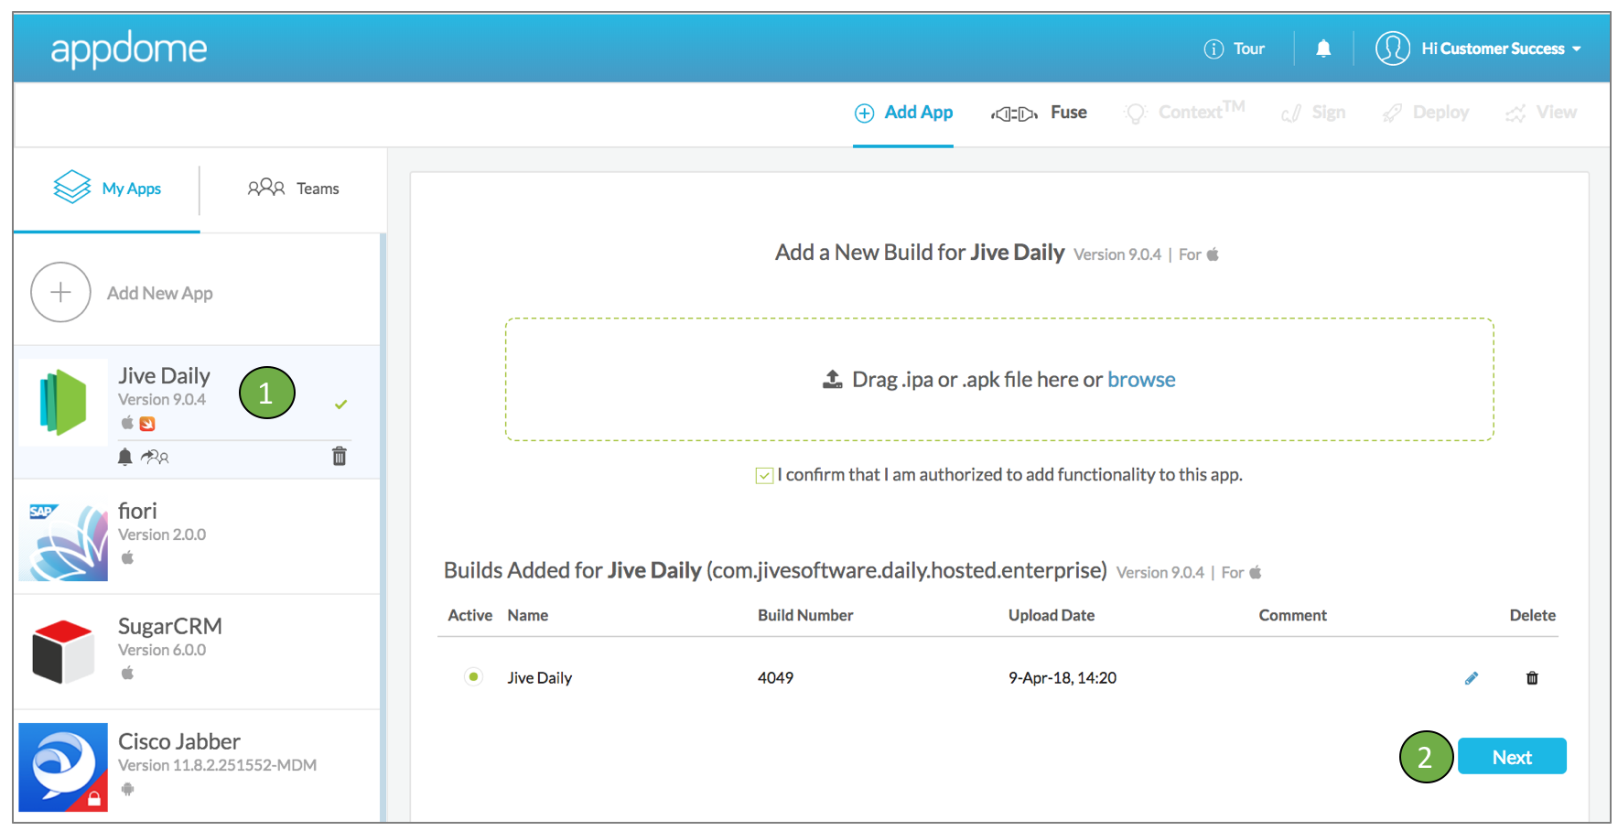This screenshot has width=1618, height=831.
Task: Select the Jive Daily app thumbnail
Action: click(63, 402)
